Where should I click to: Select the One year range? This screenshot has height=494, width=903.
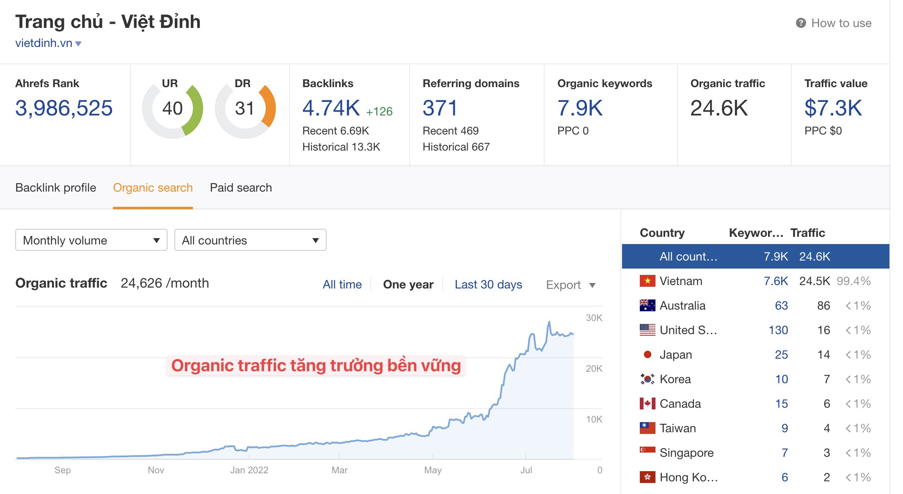[408, 284]
